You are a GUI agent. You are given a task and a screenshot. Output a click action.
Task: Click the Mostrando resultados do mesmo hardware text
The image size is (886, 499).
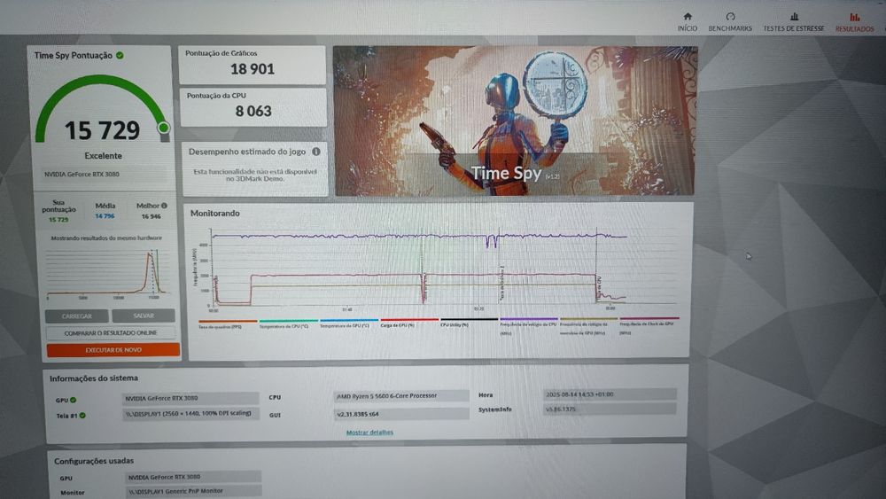tap(106, 238)
